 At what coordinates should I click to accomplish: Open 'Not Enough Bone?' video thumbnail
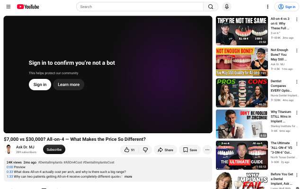point(242,62)
